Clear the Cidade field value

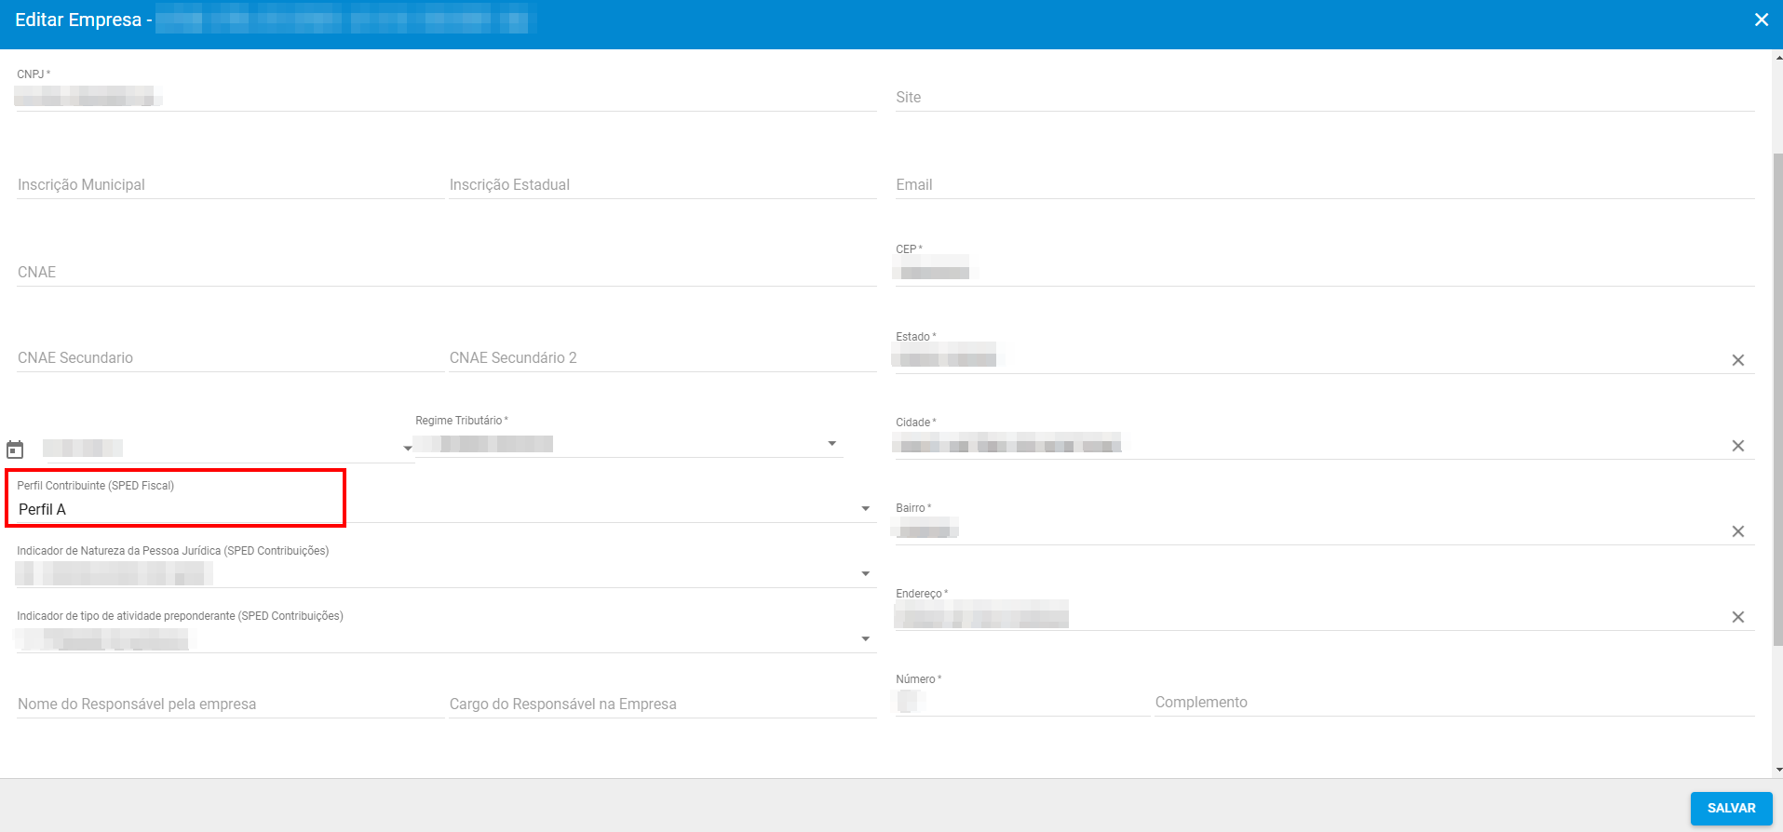click(1737, 446)
